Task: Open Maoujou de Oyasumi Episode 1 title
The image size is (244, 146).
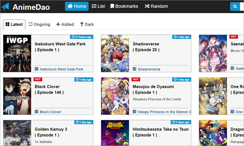Action: point(153,90)
